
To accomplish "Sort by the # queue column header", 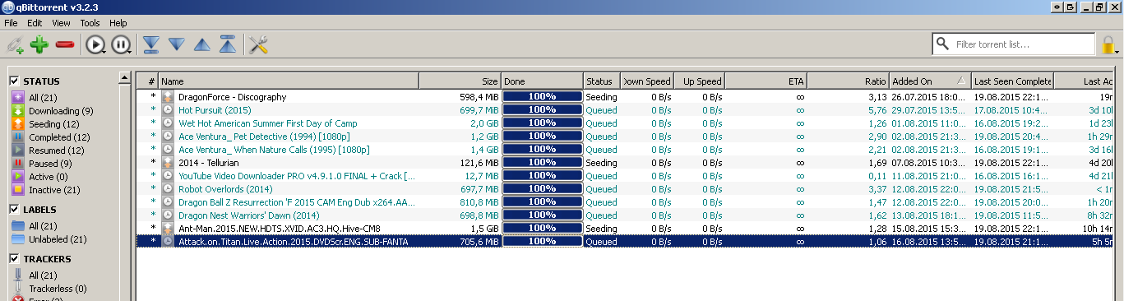I will [147, 81].
